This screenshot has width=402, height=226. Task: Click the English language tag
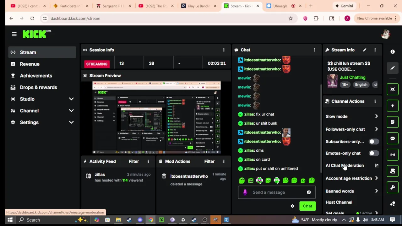[361, 84]
